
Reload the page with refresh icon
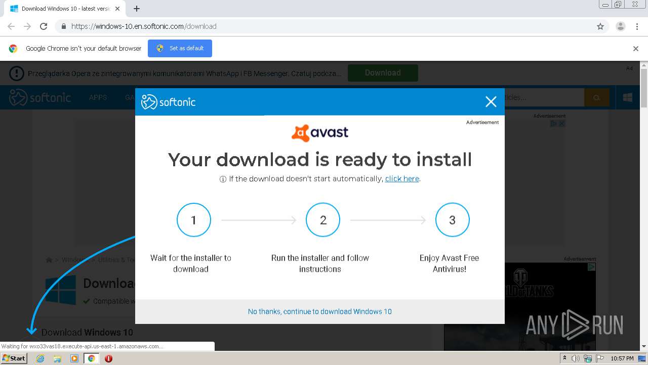click(x=44, y=26)
